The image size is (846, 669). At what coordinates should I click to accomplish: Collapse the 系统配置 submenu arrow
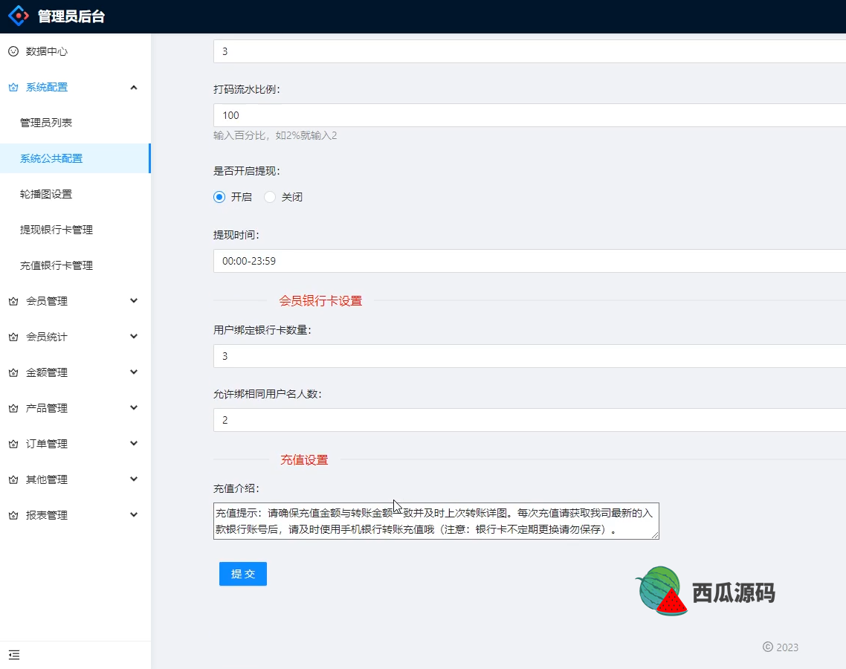(x=134, y=87)
